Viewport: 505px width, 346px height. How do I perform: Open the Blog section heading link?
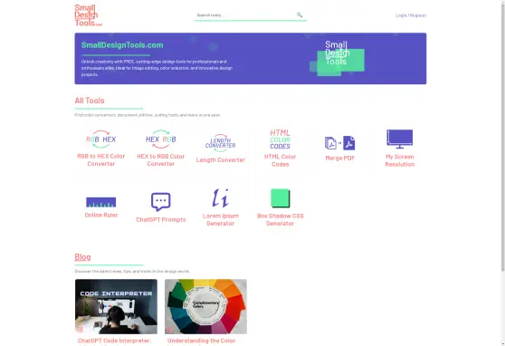(x=82, y=257)
